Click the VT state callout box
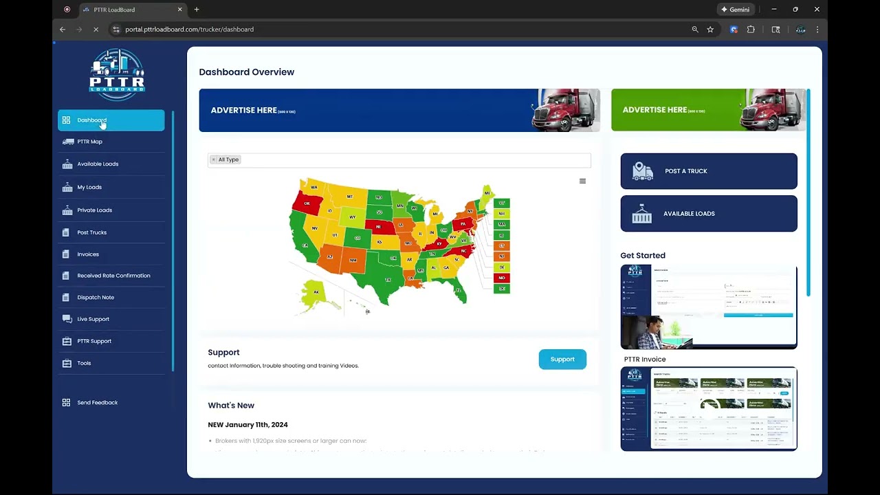Viewport: 880px width, 495px height. (502, 203)
